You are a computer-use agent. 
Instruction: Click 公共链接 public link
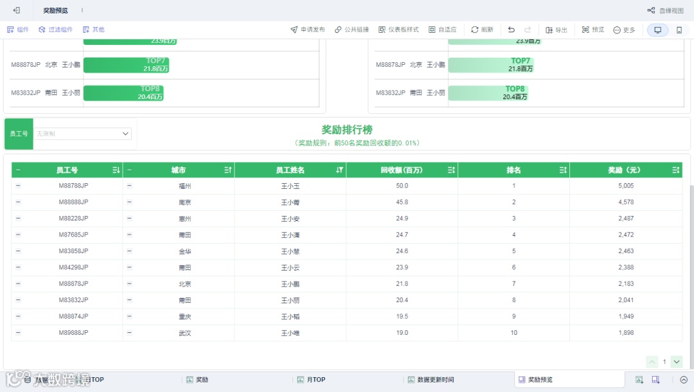pyautogui.click(x=351, y=30)
